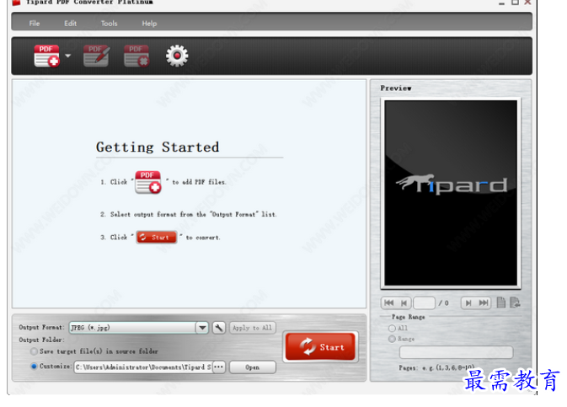
Task: Select the All page range option
Action: coord(392,328)
